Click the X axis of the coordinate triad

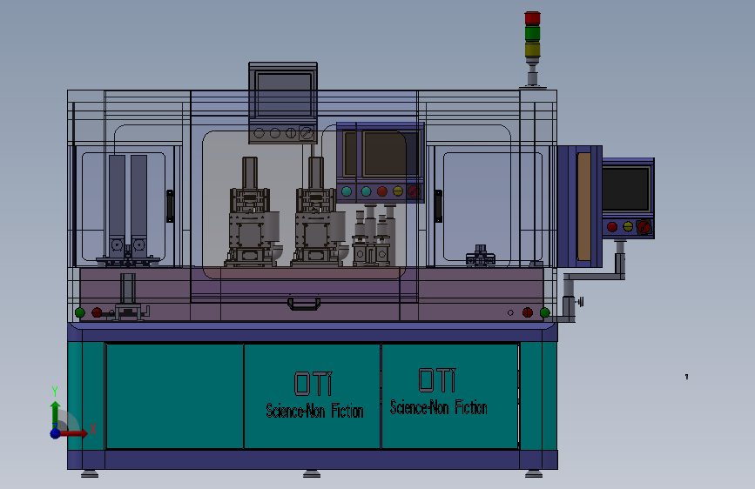point(74,433)
